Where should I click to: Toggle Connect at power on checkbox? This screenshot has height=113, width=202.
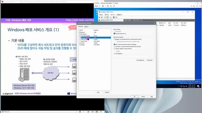(114, 34)
